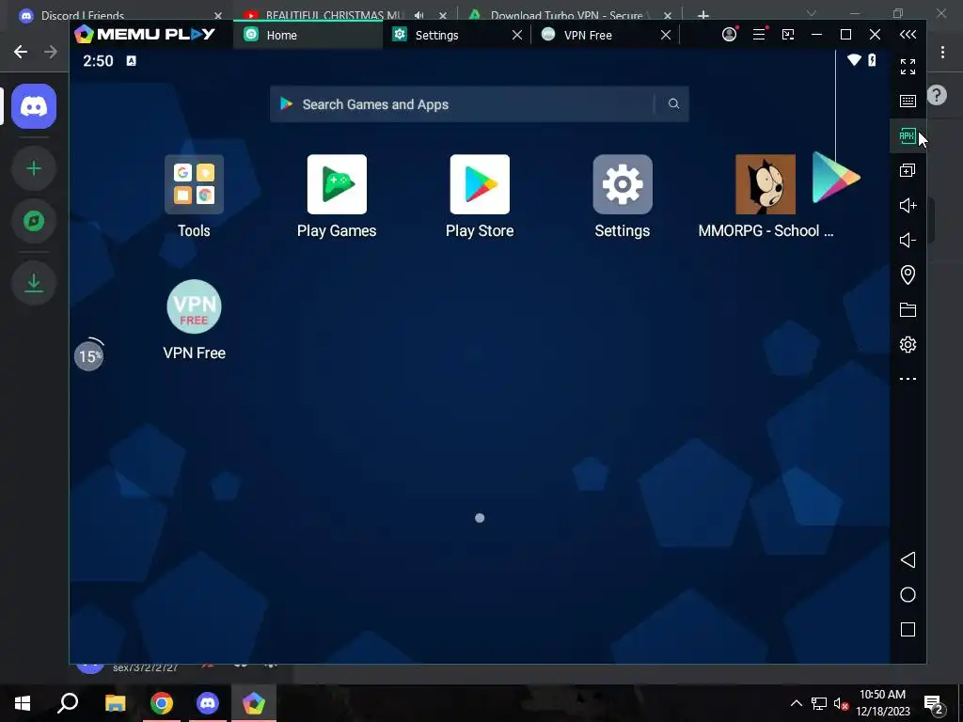
Task: Open Chrome from the taskbar
Action: (162, 703)
